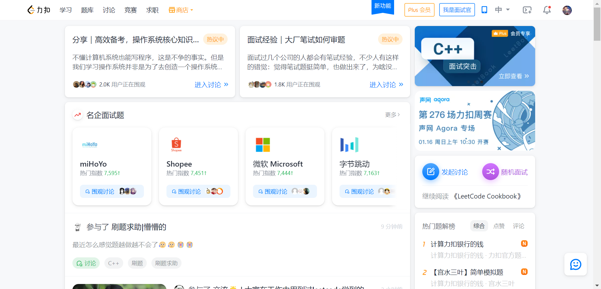Click the 刷题求助 tag

(166, 263)
